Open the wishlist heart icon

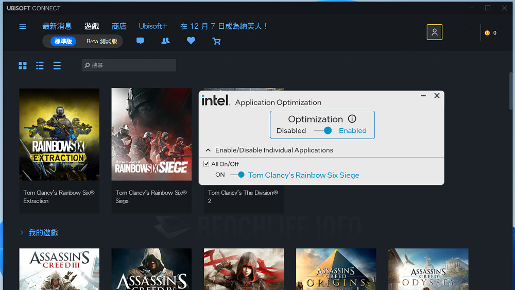(191, 41)
